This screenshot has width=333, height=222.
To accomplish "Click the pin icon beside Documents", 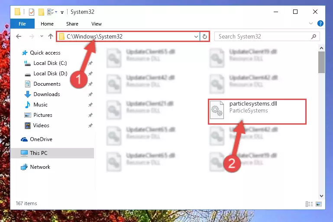I will 90,84.
